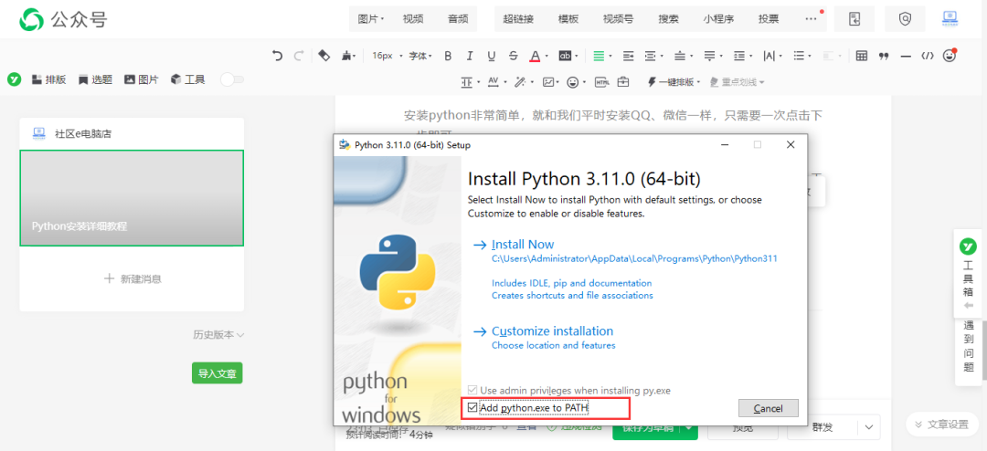Open the shield security icon in header
Viewport: 987px width, 451px height.
(905, 19)
